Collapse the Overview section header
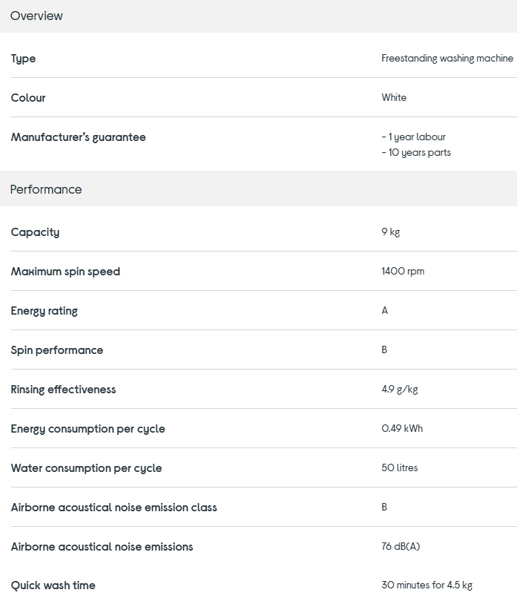This screenshot has width=517, height=604. 36,16
